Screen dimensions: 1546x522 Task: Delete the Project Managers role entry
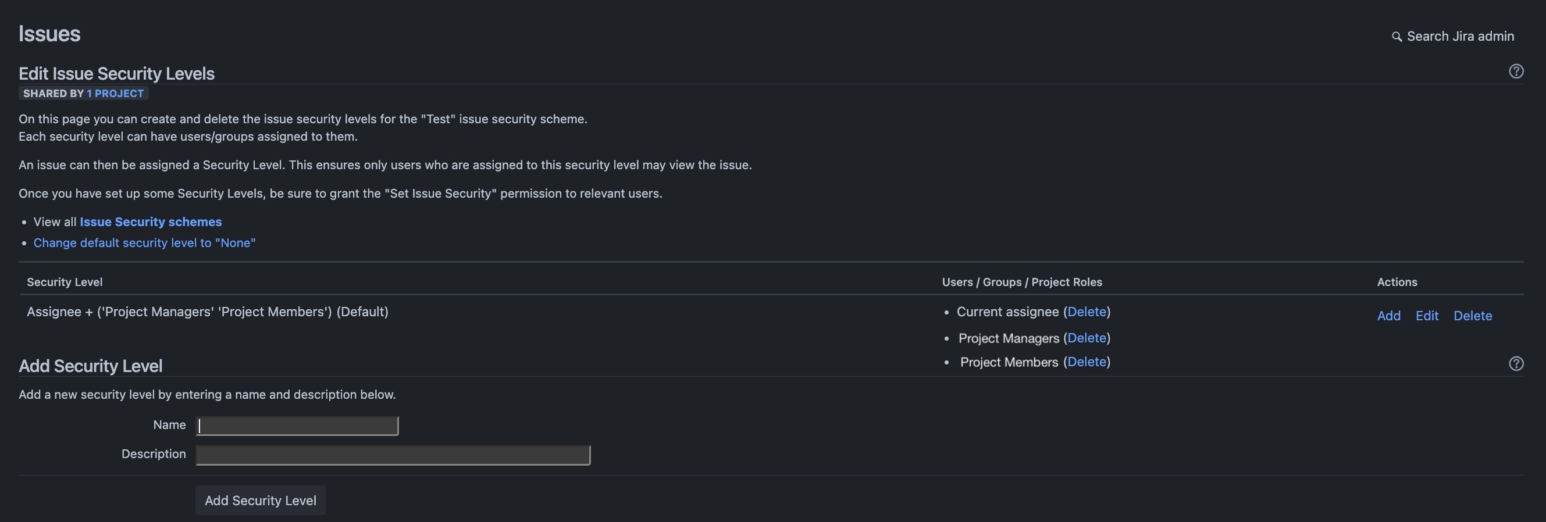1087,338
